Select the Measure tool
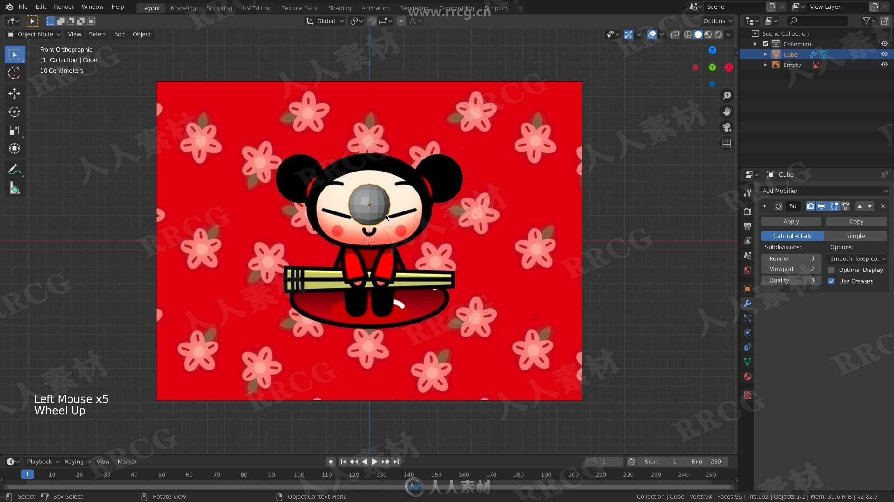 click(x=14, y=188)
